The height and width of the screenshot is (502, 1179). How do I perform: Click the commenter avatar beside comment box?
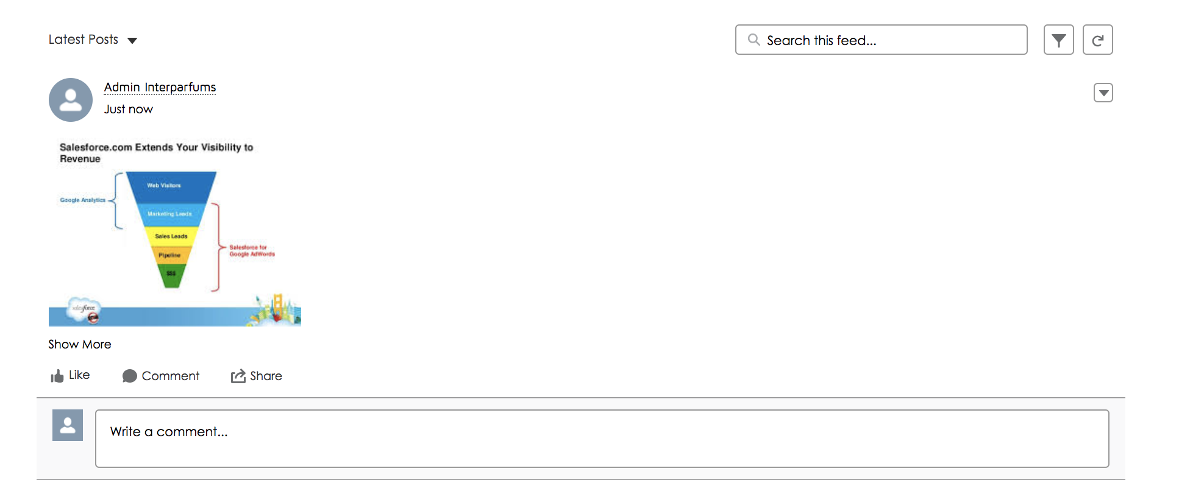[68, 425]
